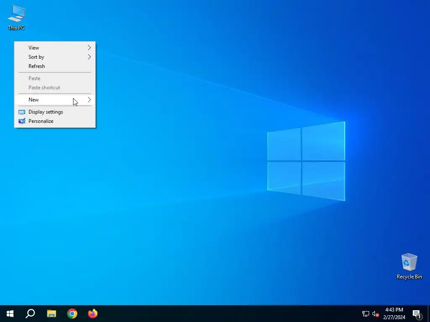The height and width of the screenshot is (322, 430).
Task: Open network status tray icon
Action: pyautogui.click(x=366, y=314)
